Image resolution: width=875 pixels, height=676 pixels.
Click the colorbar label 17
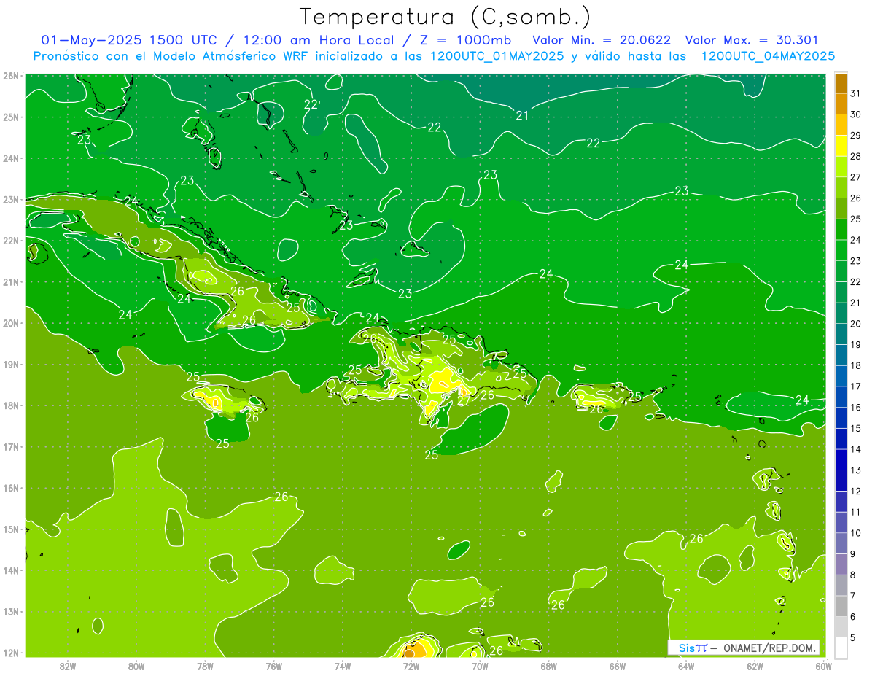click(x=856, y=386)
